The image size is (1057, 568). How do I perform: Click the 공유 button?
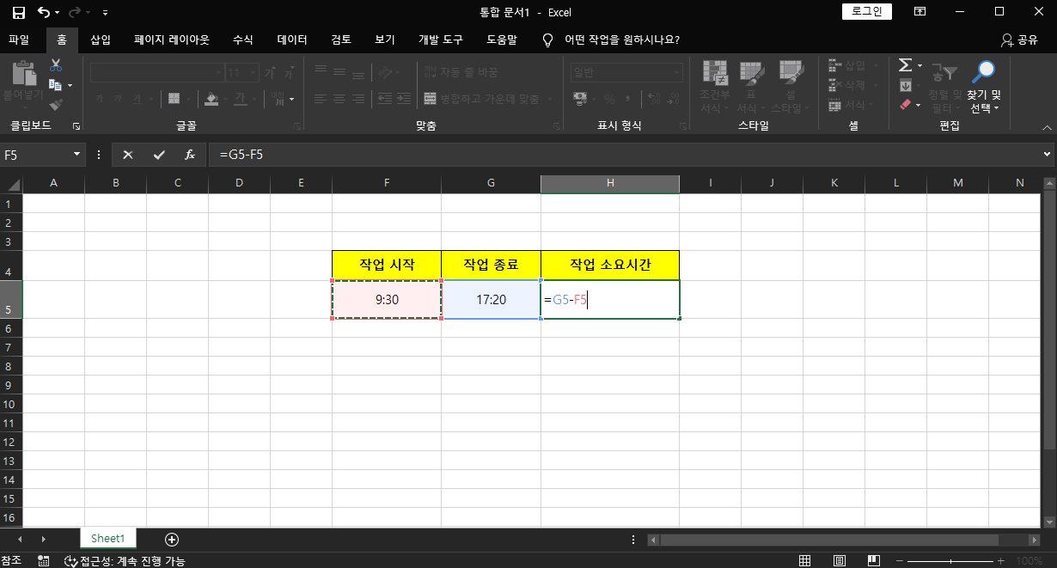pyautogui.click(x=1020, y=40)
